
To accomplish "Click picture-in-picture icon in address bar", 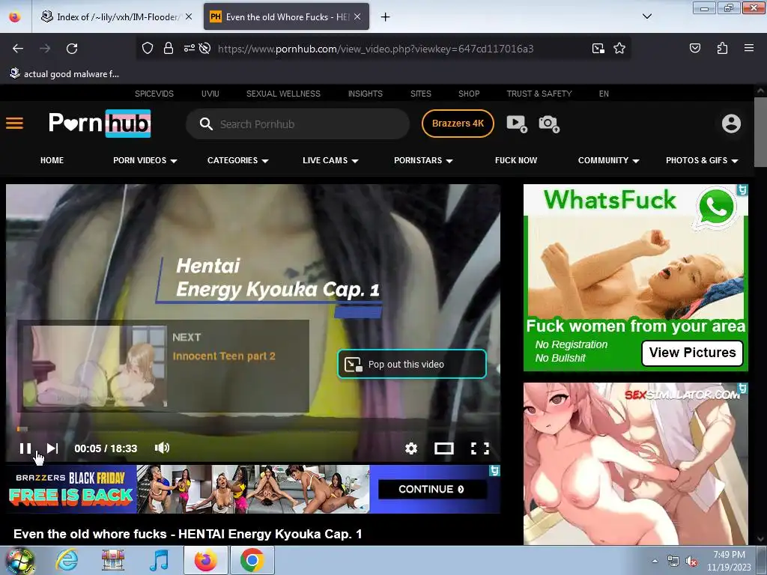I will tap(598, 48).
